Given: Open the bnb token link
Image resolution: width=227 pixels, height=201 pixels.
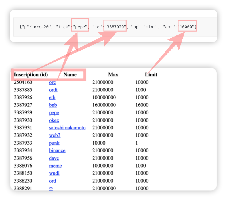Looking at the screenshot, I should pos(53,105).
